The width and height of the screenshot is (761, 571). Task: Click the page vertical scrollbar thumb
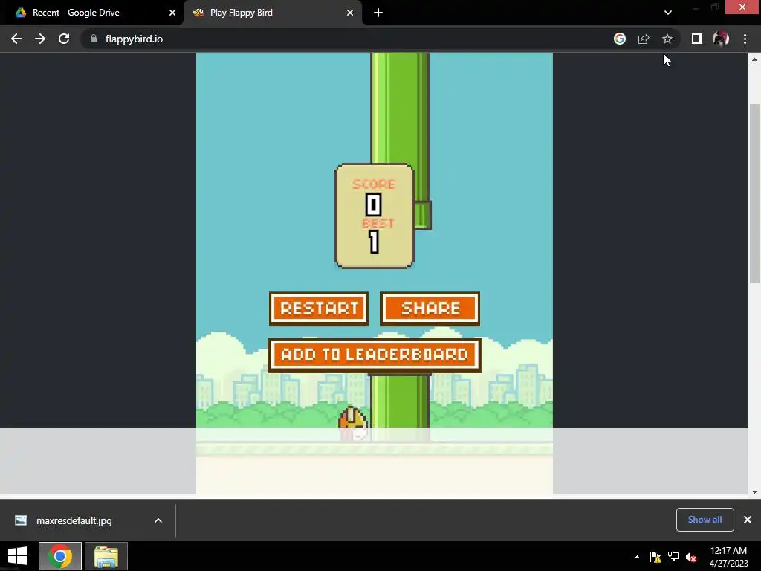coord(754,193)
